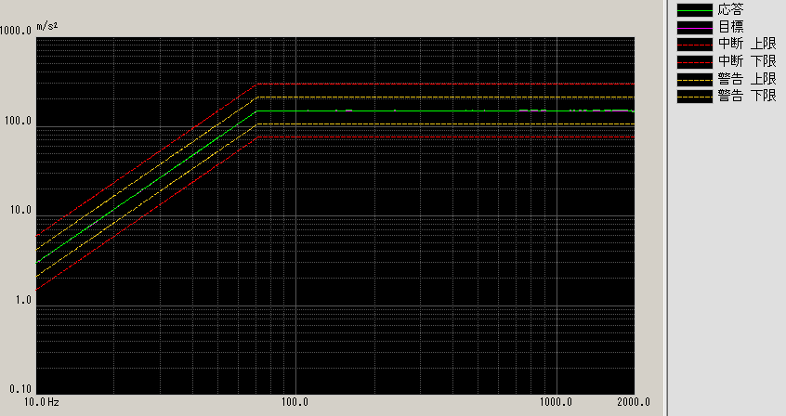This screenshot has height=416, width=786.
Task: Click the m/s² unit label
Action: click(47, 26)
